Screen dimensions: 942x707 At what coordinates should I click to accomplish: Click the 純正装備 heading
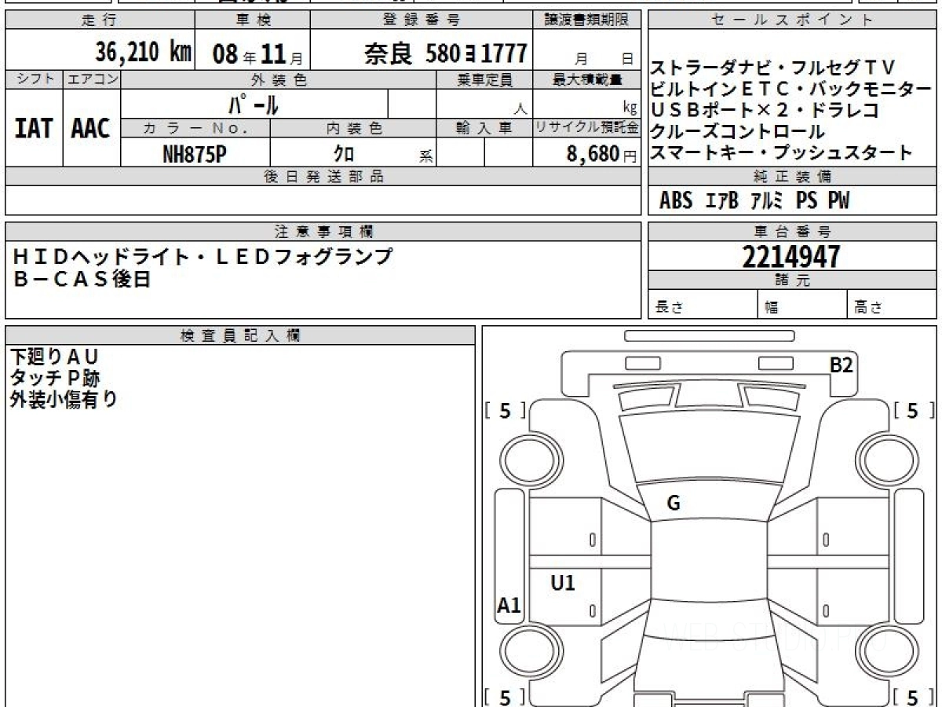click(x=792, y=176)
